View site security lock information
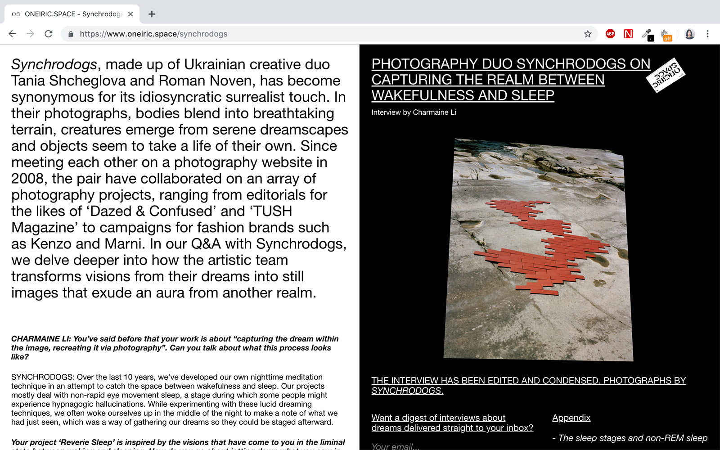The width and height of the screenshot is (720, 450). click(71, 34)
